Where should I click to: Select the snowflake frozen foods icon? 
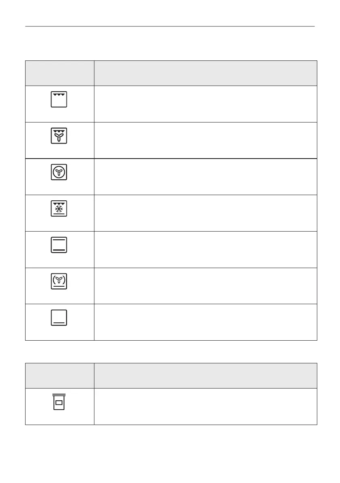pos(59,209)
